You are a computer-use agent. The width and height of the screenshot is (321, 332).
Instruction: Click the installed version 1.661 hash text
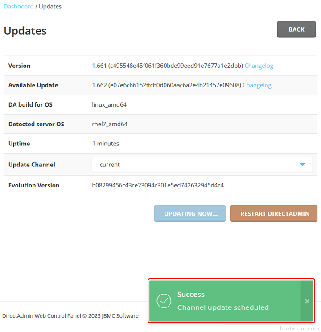coord(167,66)
